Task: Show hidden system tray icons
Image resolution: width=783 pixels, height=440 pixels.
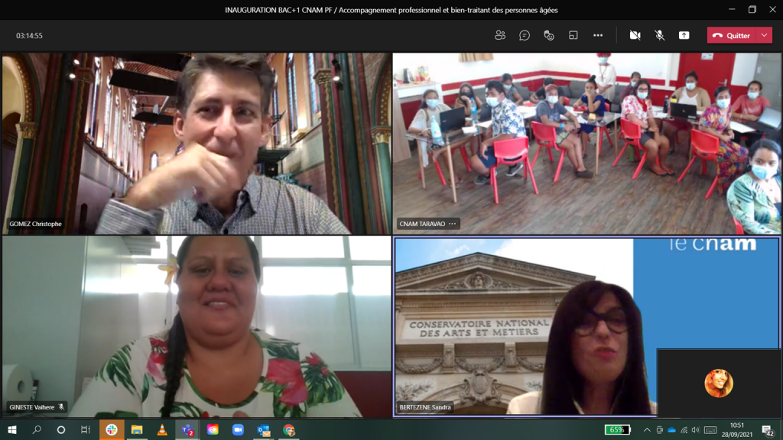Action: tap(647, 429)
